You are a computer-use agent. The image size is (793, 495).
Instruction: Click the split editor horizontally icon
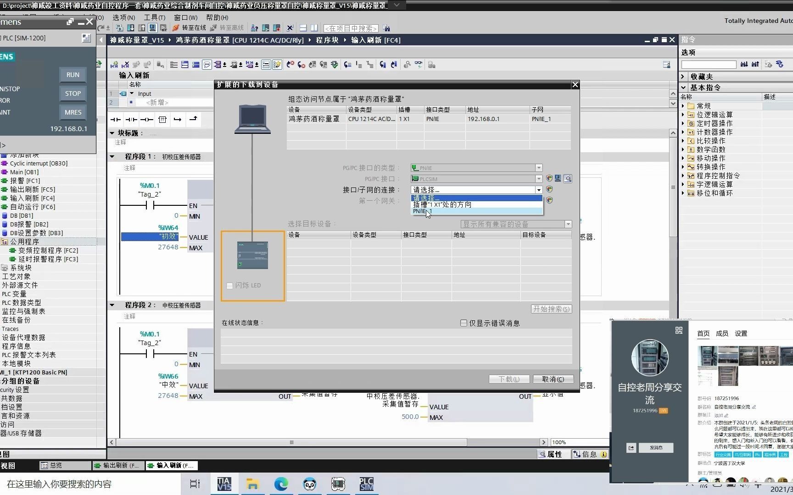[303, 28]
